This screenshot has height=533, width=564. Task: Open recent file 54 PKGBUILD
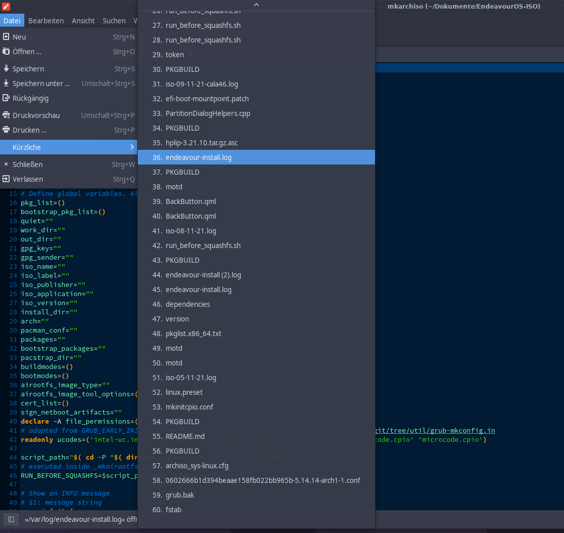[x=256, y=422]
